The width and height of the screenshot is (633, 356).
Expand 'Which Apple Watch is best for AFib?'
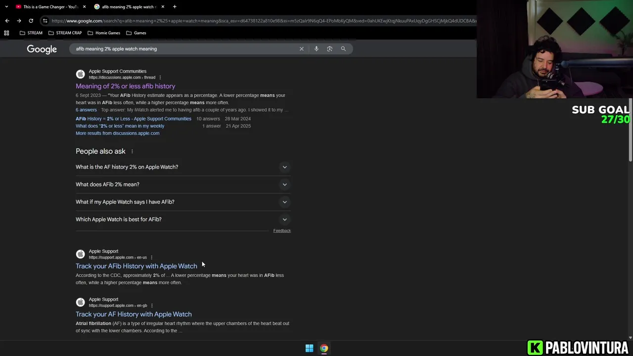183,220
